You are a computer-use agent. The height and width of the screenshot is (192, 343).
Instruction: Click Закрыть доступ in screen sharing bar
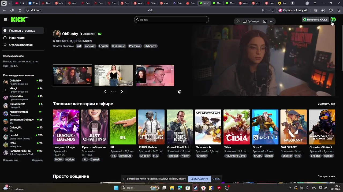click(x=199, y=179)
